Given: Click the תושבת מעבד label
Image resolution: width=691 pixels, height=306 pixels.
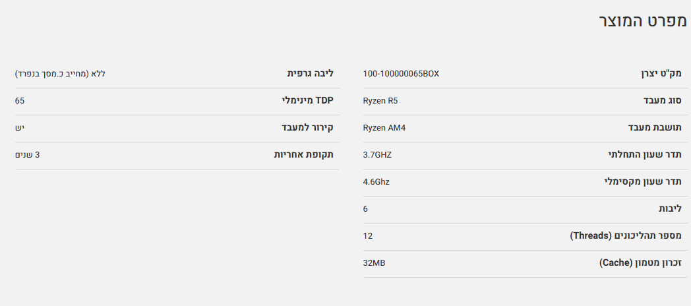Looking at the screenshot, I should click(x=655, y=128).
